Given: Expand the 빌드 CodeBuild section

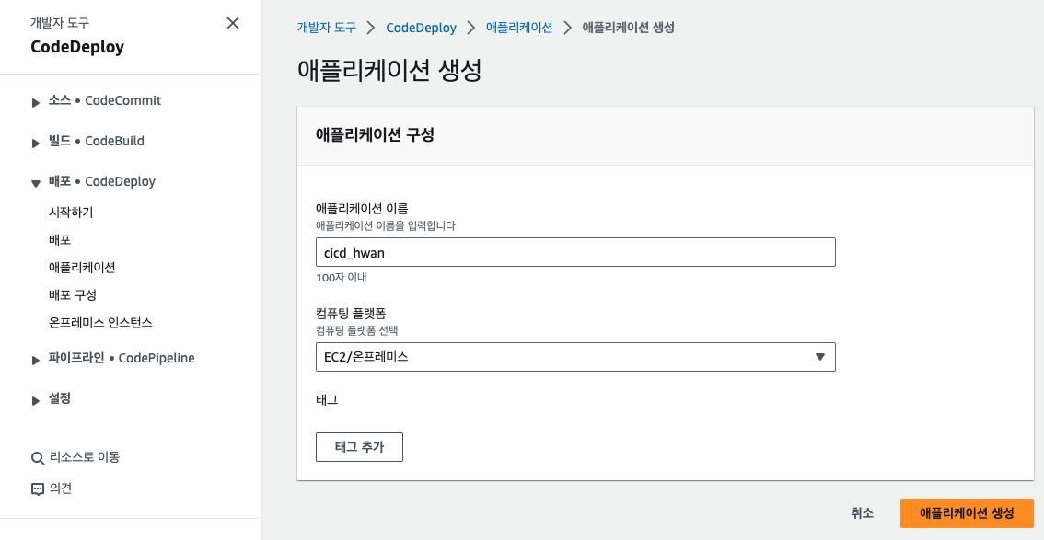Looking at the screenshot, I should pyautogui.click(x=36, y=143).
